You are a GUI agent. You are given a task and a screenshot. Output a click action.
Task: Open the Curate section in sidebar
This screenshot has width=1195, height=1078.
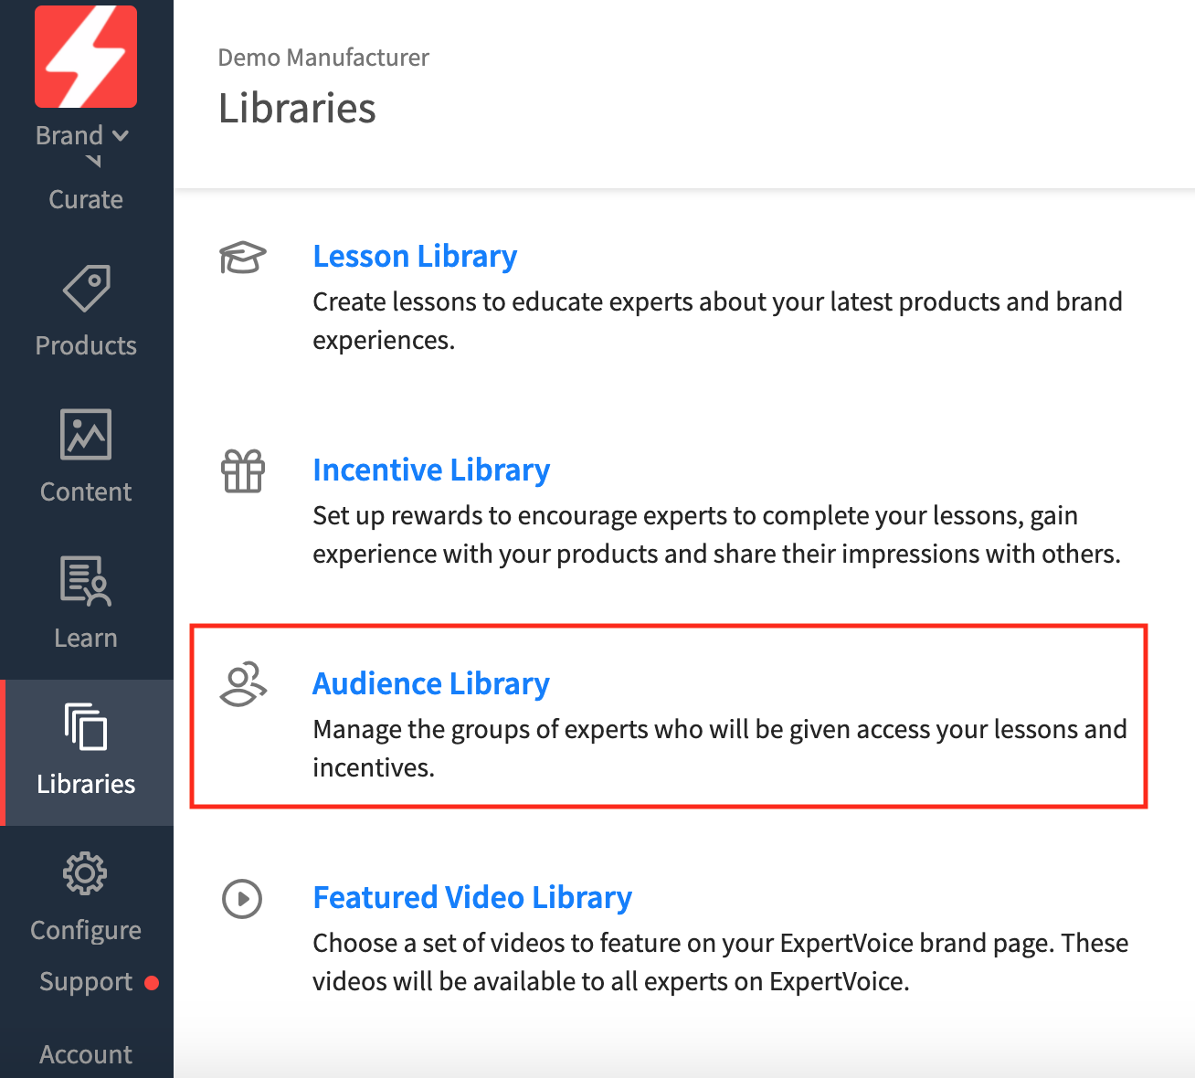[x=86, y=199]
